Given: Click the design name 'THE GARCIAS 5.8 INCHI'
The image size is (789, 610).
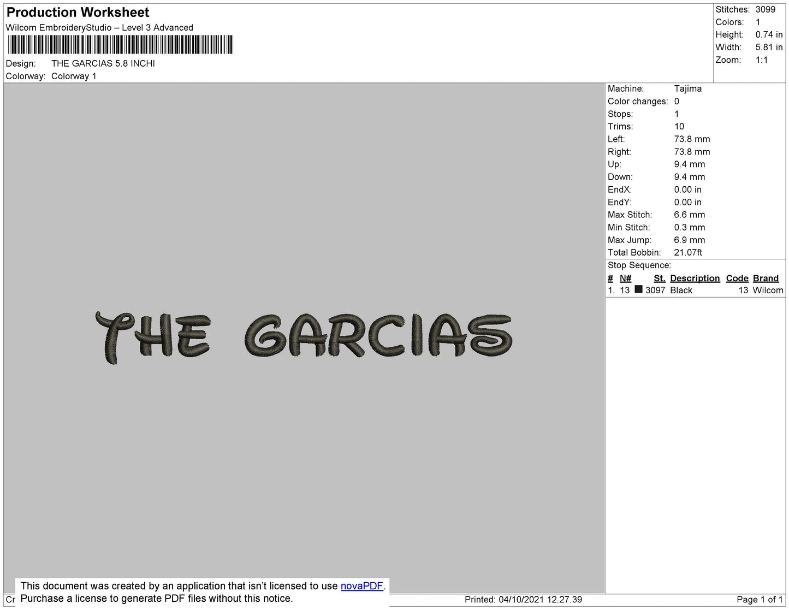Looking at the screenshot, I should tap(103, 63).
